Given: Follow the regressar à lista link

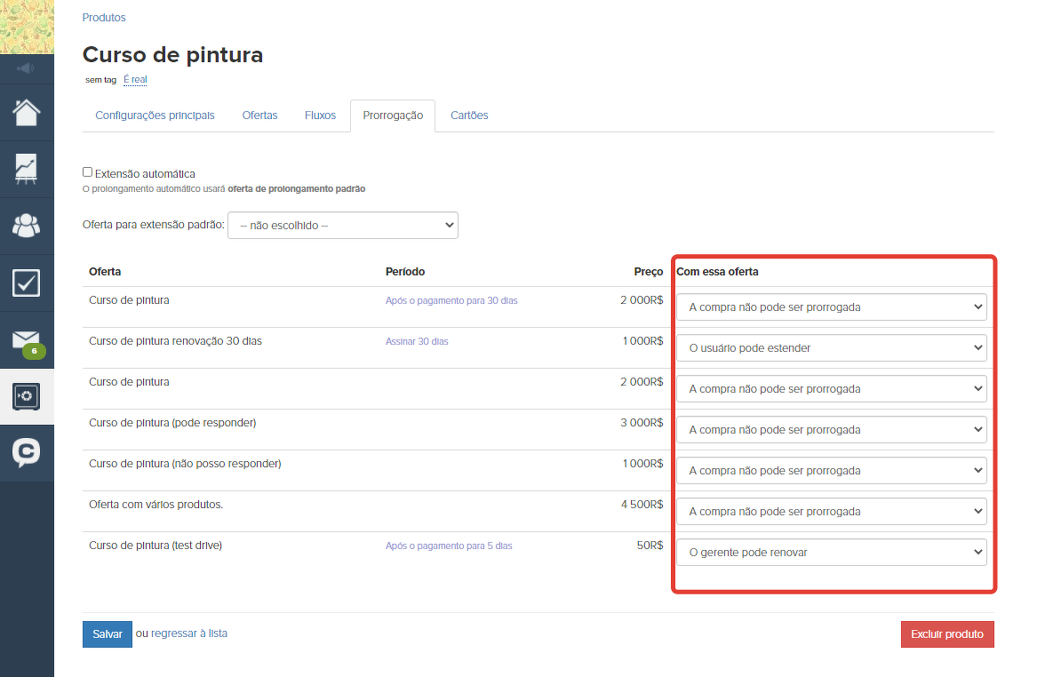Looking at the screenshot, I should point(189,633).
